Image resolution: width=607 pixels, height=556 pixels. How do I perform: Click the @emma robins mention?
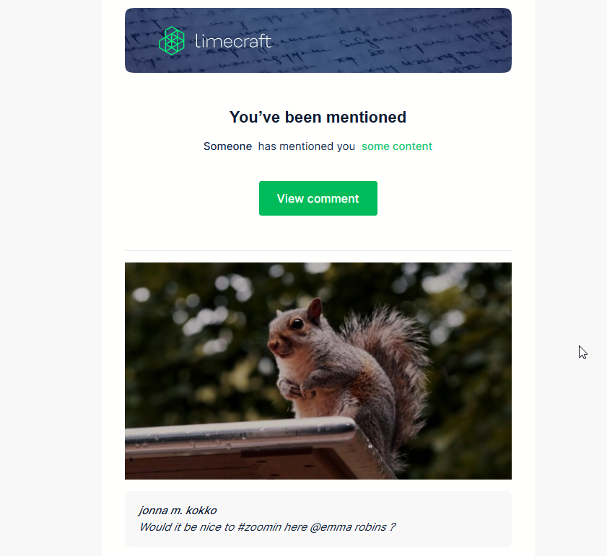(348, 527)
